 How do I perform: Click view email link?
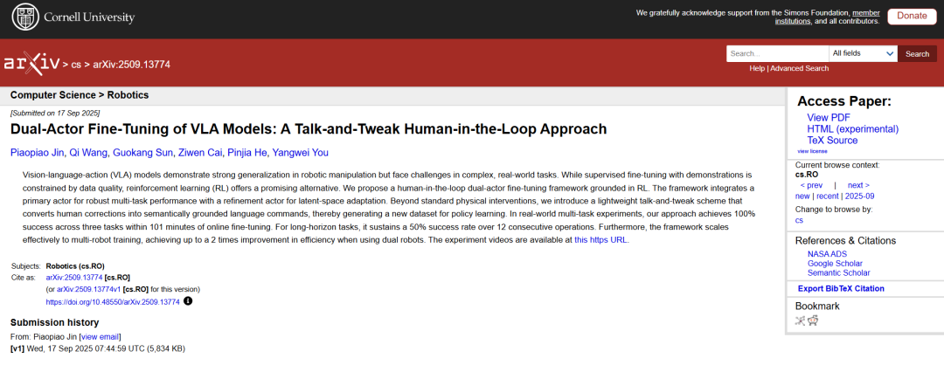[100, 336]
